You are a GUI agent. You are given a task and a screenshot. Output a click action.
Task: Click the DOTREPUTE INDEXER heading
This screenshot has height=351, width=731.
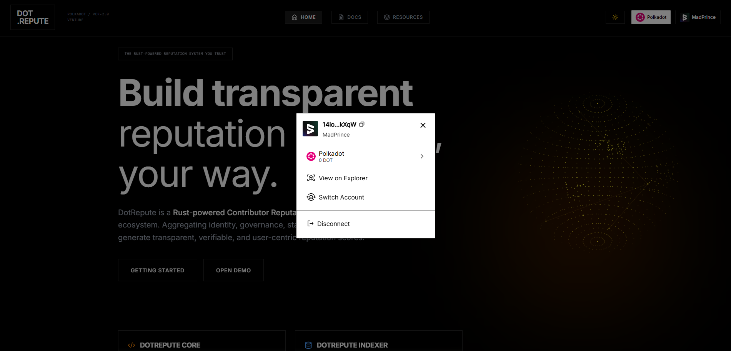pos(352,345)
